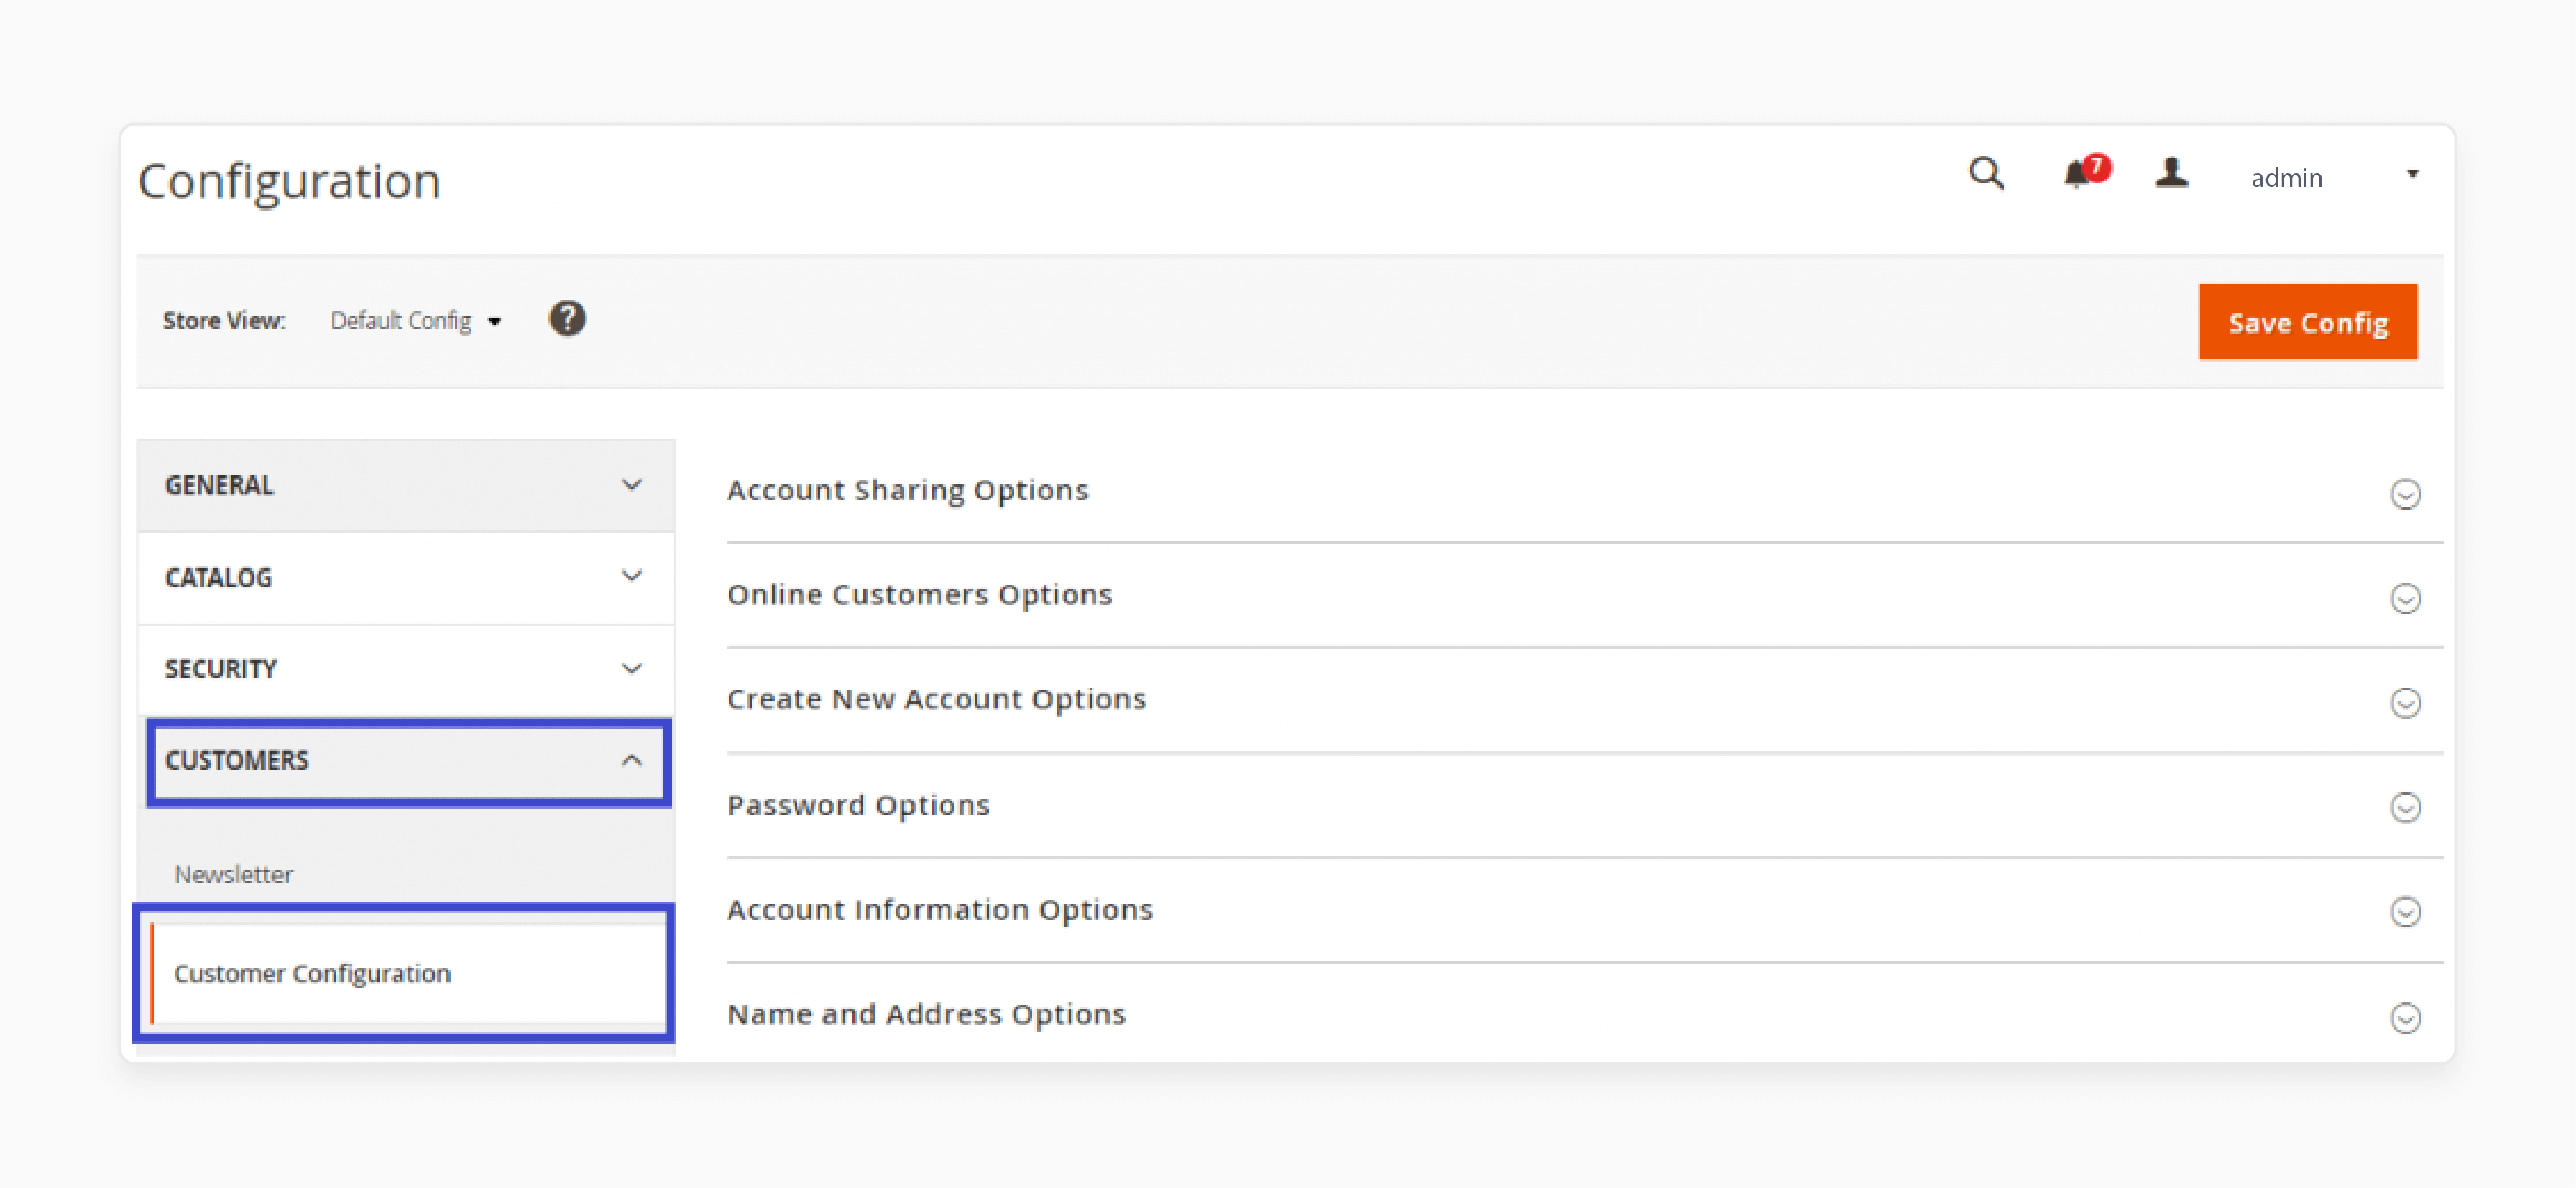Click the Configuration page heading
Image resolution: width=2576 pixels, height=1188 pixels.
(x=289, y=182)
